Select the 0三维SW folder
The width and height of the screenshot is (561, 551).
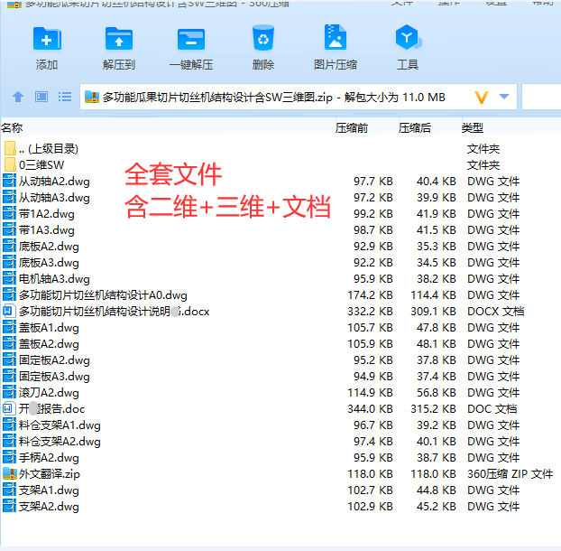[41, 164]
